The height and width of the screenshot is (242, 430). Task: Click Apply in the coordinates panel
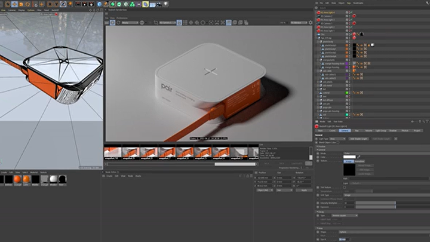point(304,190)
